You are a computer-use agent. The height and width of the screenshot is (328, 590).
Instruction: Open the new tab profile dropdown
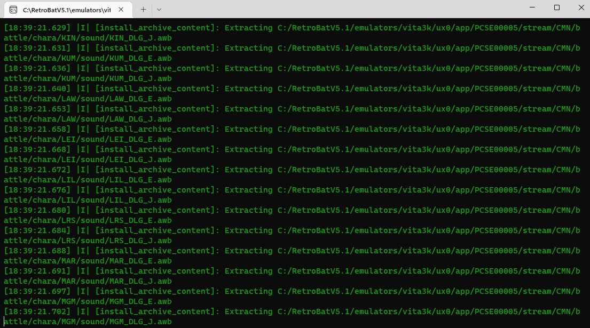(x=159, y=10)
